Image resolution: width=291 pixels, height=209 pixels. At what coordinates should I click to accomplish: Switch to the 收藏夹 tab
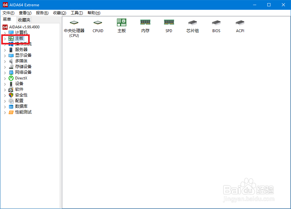coord(24,20)
